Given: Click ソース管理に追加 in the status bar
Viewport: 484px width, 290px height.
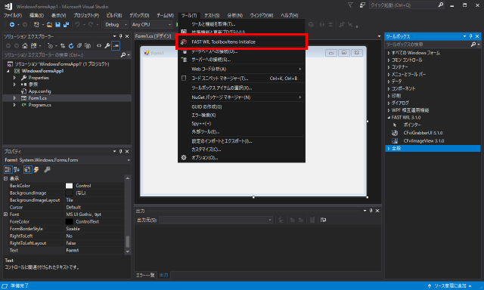Looking at the screenshot, I should [x=449, y=285].
